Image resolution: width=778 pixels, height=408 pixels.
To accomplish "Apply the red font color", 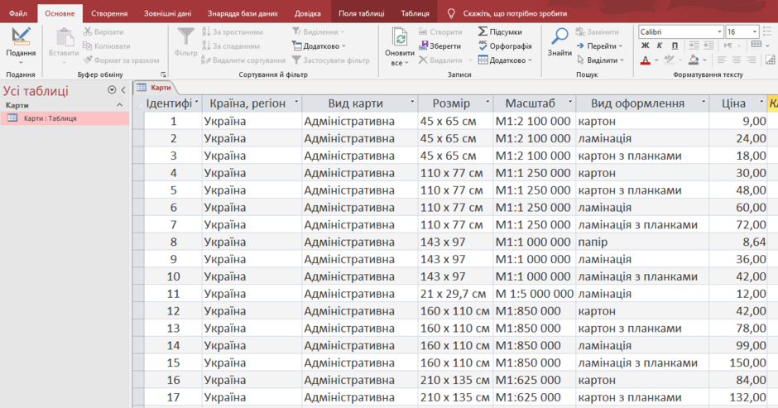I will 645,60.
